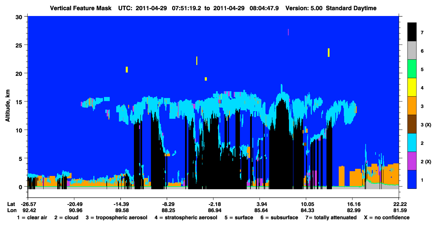Click the blue swatch labeled 1 in the color legend
443x227 pixels.
412,179
